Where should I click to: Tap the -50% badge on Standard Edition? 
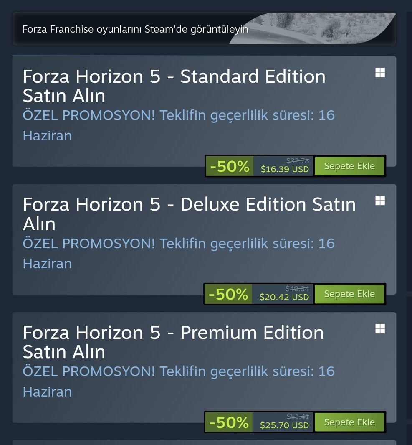click(230, 166)
